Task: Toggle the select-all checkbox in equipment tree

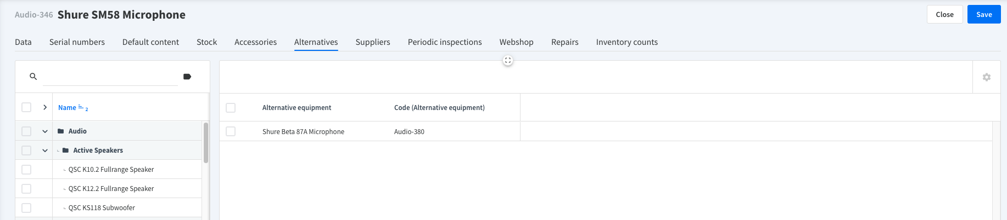Action: pos(26,107)
